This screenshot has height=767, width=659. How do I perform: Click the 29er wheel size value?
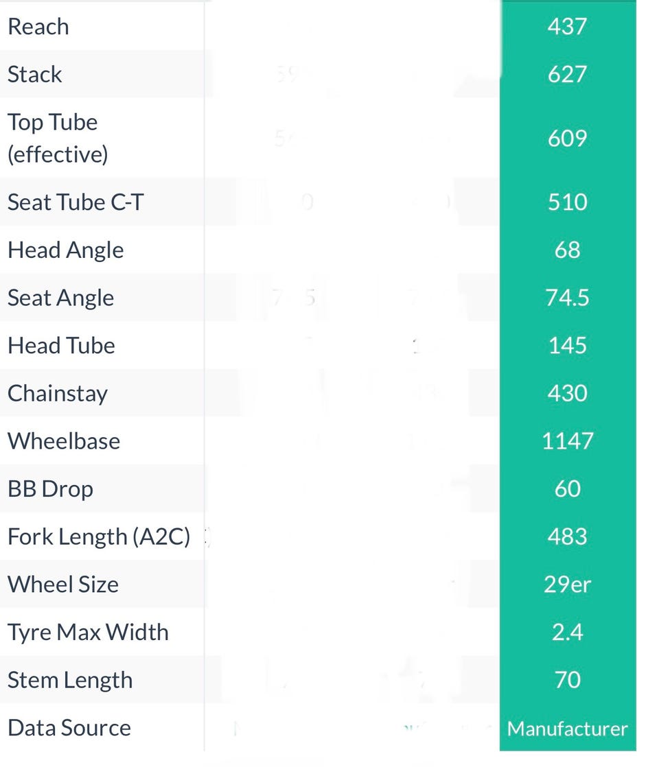(x=567, y=585)
